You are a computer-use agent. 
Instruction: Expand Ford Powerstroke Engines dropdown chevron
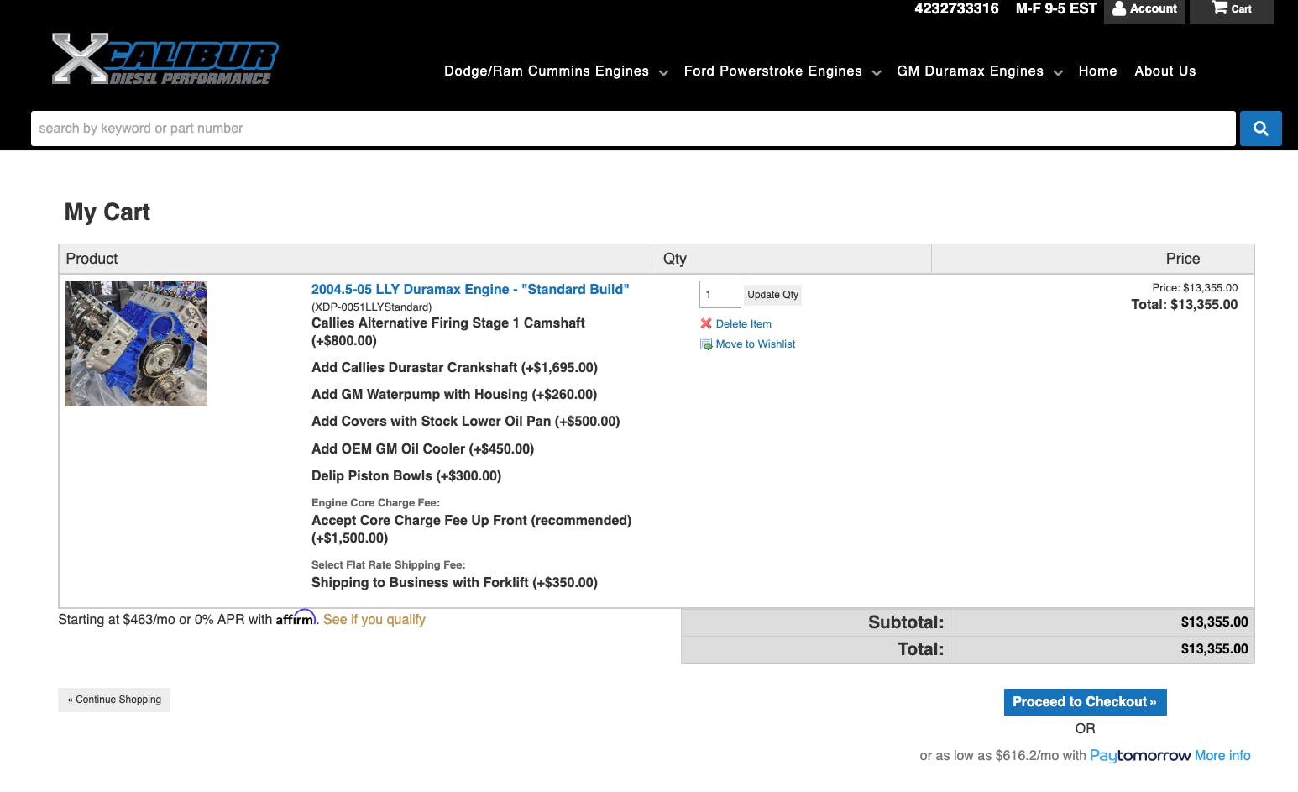tap(877, 73)
